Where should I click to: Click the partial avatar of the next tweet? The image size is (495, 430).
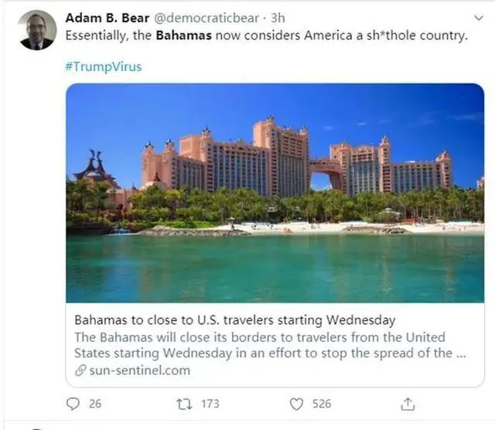(x=37, y=427)
